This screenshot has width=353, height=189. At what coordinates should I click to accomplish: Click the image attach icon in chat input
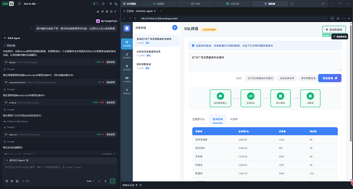click(x=17, y=181)
